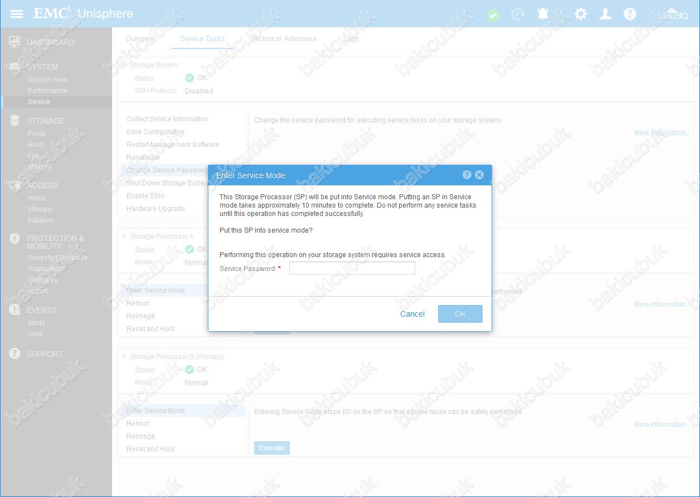Click the Support question mark icon

coord(15,354)
